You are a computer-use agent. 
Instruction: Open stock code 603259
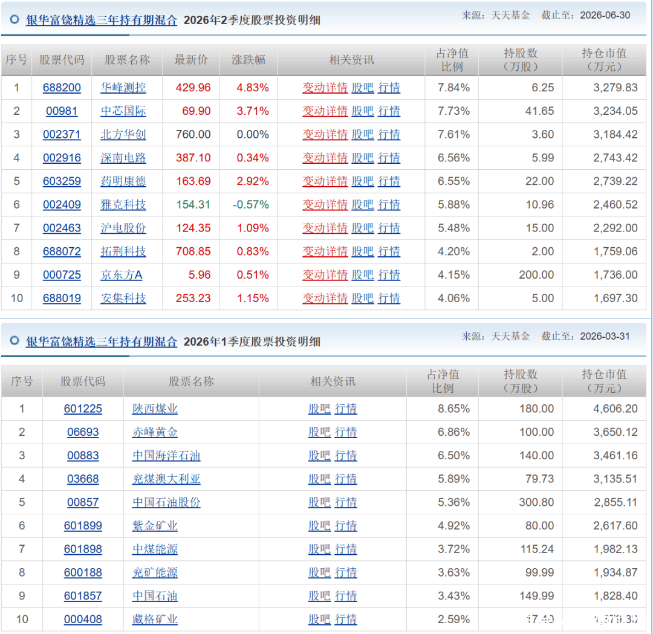(62, 181)
